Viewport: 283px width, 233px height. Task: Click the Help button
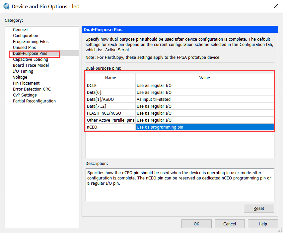pyautogui.click(x=262, y=224)
